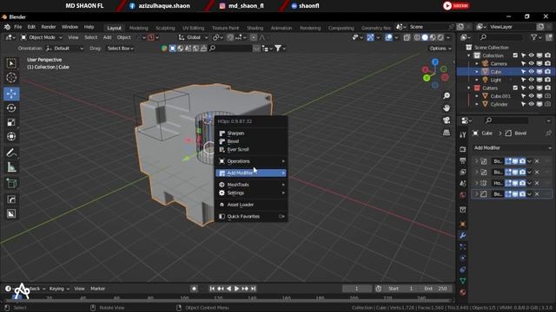Open the Options dropdown
The height and width of the screenshot is (312, 556).
tap(440, 49)
